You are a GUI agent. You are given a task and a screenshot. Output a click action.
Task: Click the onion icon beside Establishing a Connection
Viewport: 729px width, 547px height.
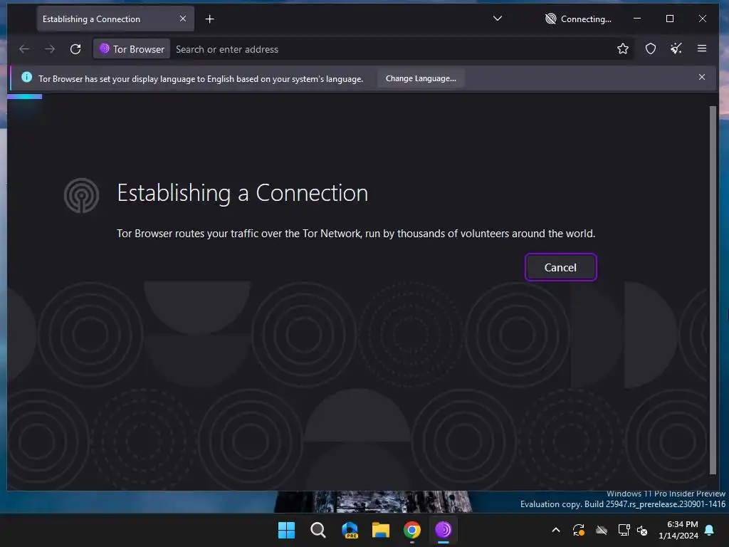(x=81, y=195)
